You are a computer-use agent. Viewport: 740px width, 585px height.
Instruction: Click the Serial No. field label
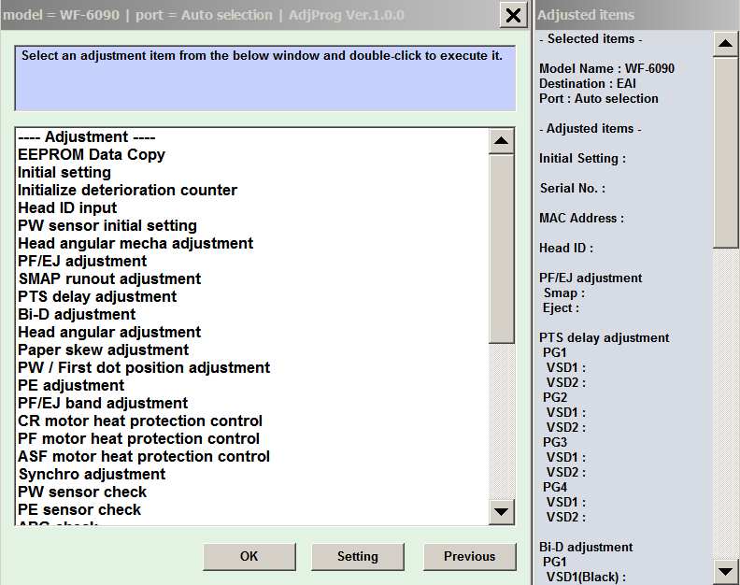point(573,189)
